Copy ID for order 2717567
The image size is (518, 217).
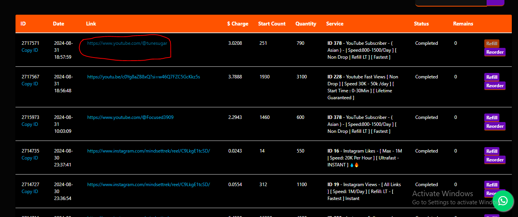pyautogui.click(x=30, y=84)
